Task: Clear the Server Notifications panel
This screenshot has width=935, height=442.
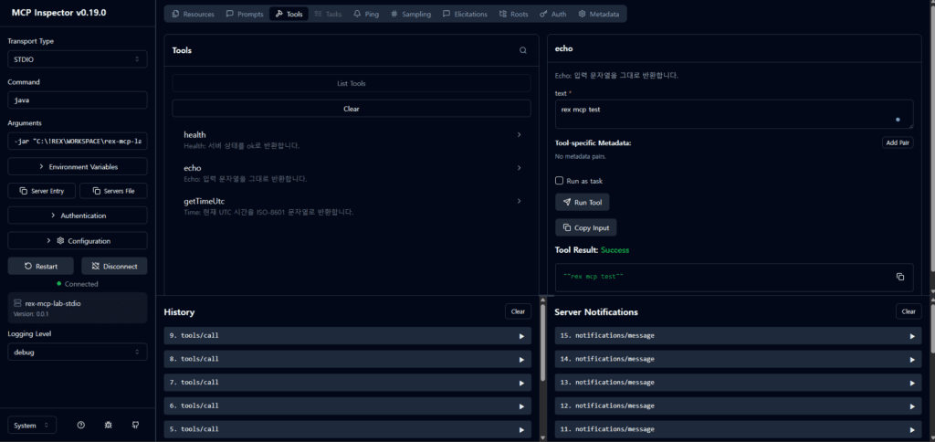Action: pos(909,311)
